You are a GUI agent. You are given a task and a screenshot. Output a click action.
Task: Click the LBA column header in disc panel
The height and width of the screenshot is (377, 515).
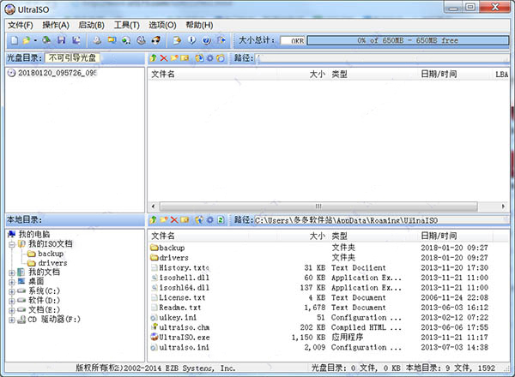tap(501, 75)
